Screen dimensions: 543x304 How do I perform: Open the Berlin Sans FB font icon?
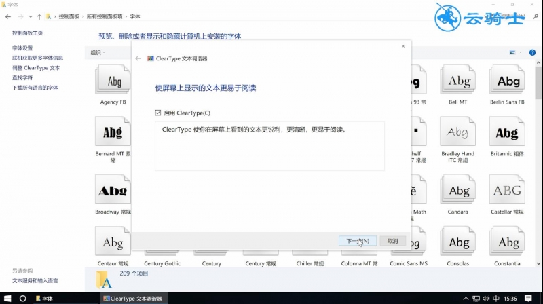click(507, 79)
